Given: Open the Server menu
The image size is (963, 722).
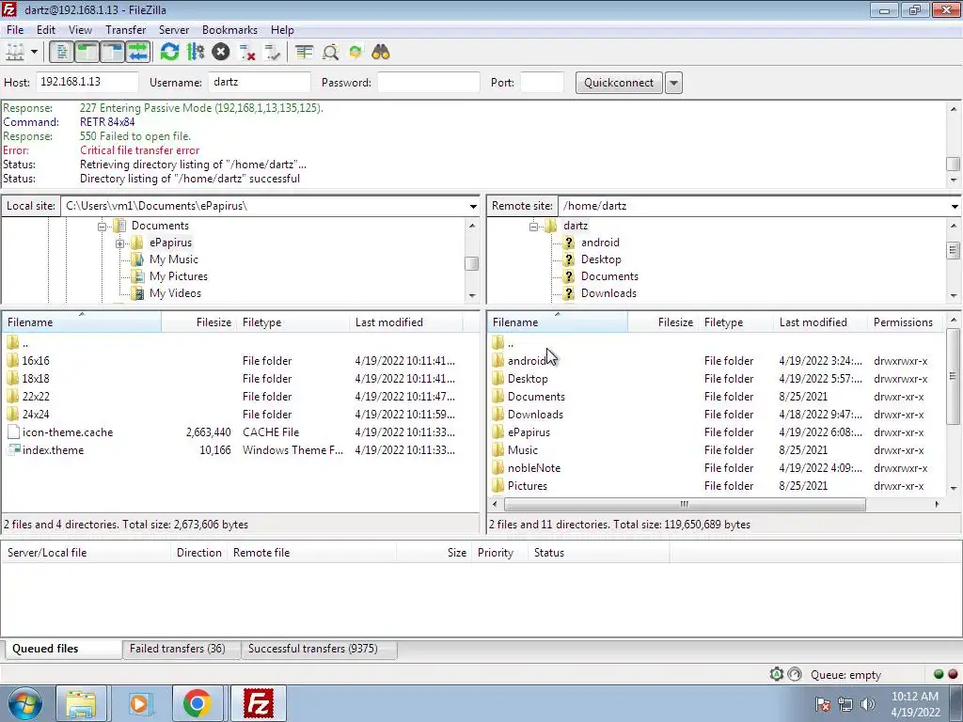Looking at the screenshot, I should tap(174, 29).
